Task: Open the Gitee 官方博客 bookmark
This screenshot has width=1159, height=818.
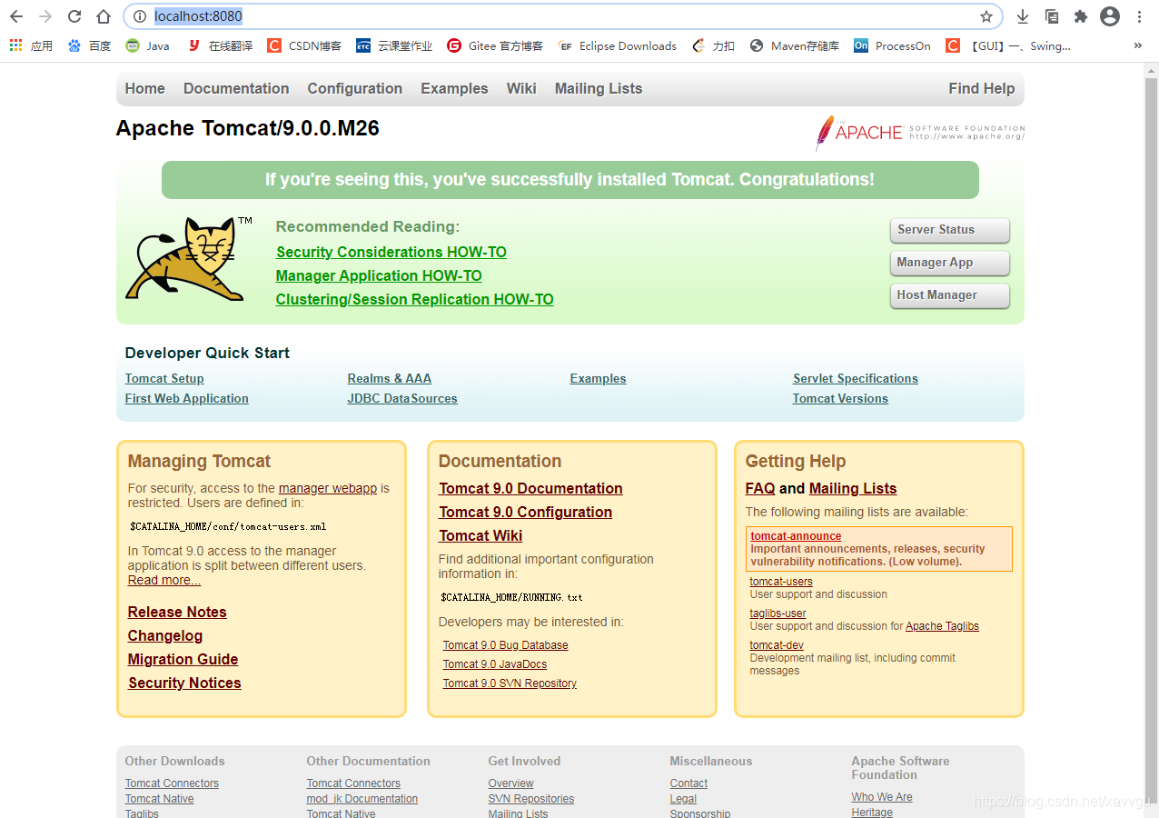Action: [495, 45]
